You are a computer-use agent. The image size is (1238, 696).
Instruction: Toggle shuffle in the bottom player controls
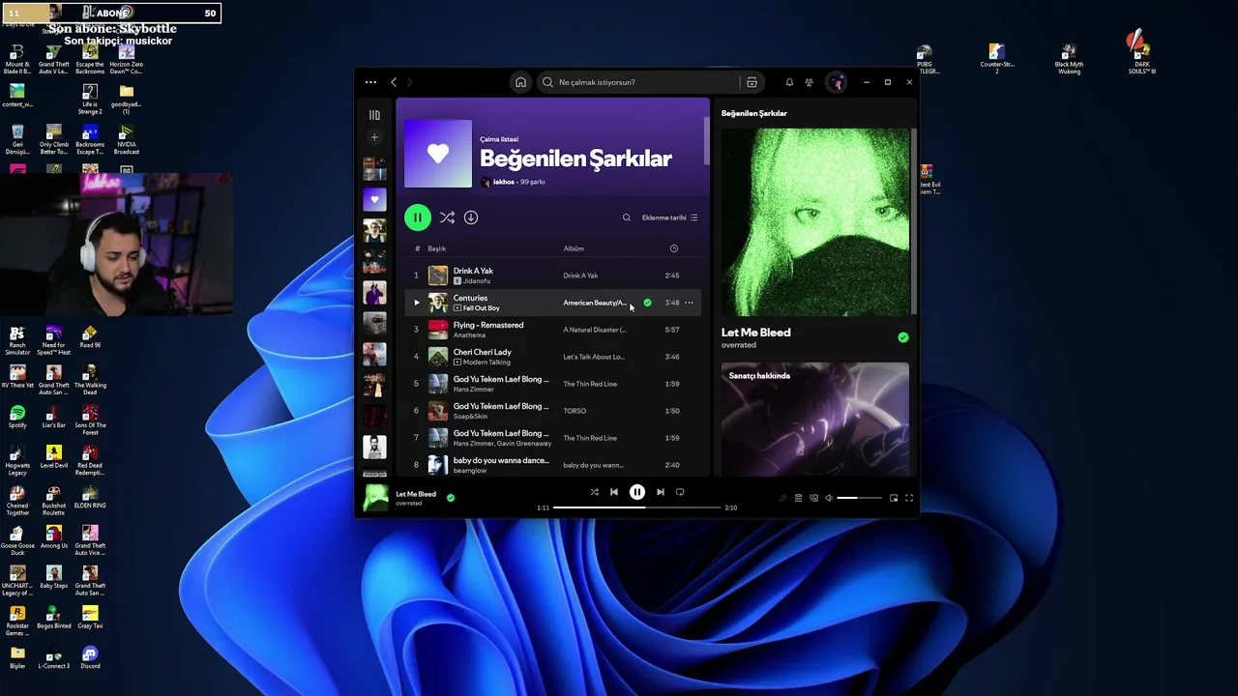(594, 492)
